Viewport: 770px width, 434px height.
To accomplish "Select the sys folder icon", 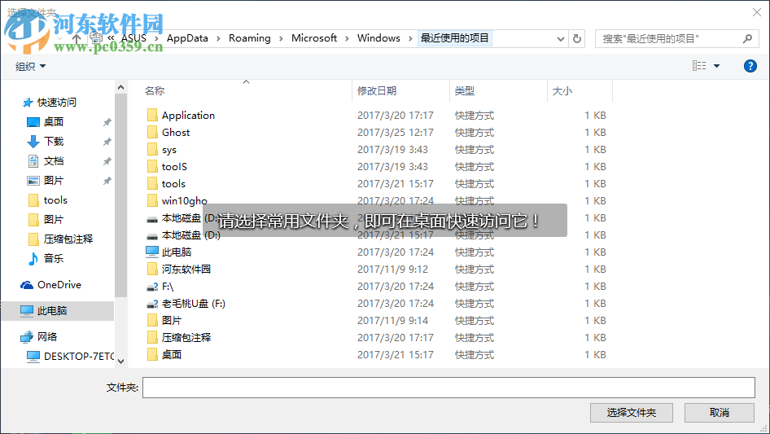I will pos(152,150).
